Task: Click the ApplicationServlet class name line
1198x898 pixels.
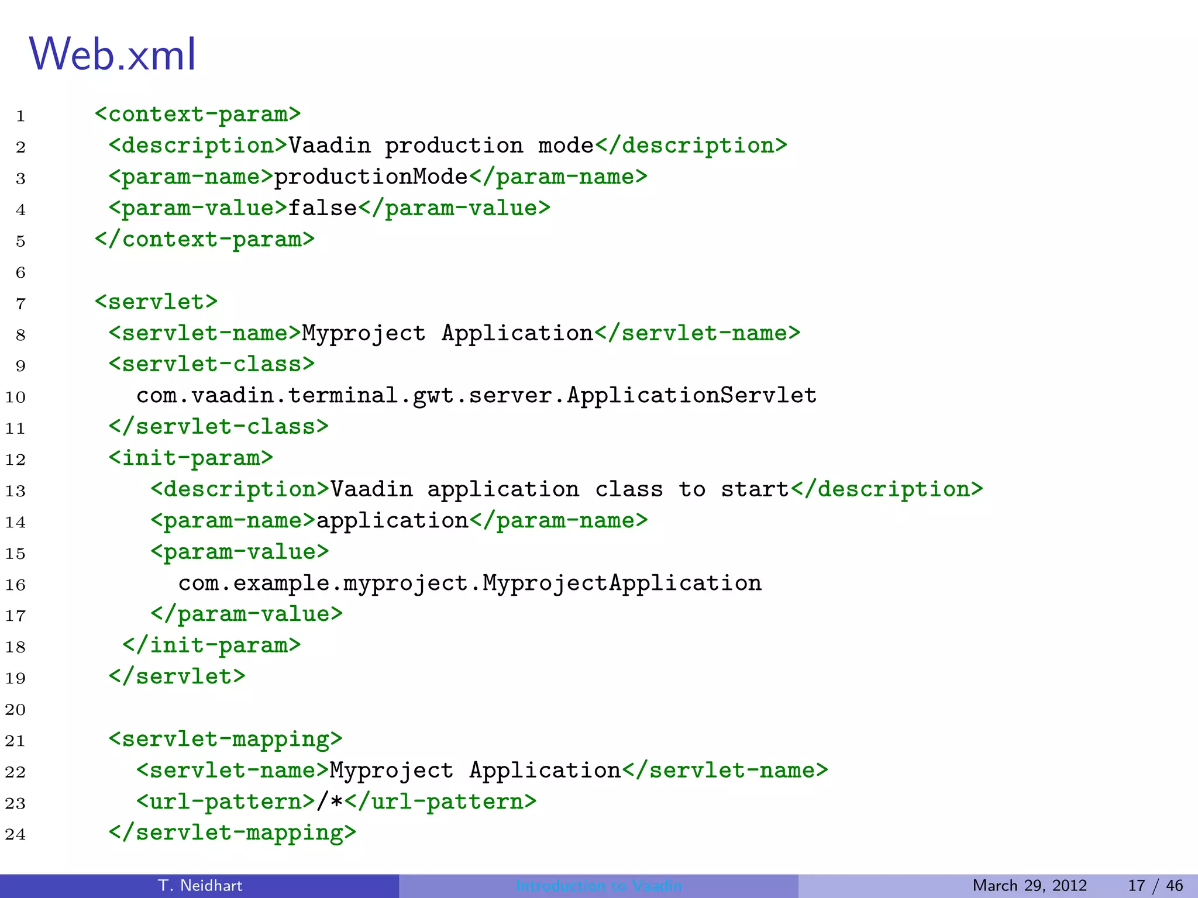Action: click(476, 396)
